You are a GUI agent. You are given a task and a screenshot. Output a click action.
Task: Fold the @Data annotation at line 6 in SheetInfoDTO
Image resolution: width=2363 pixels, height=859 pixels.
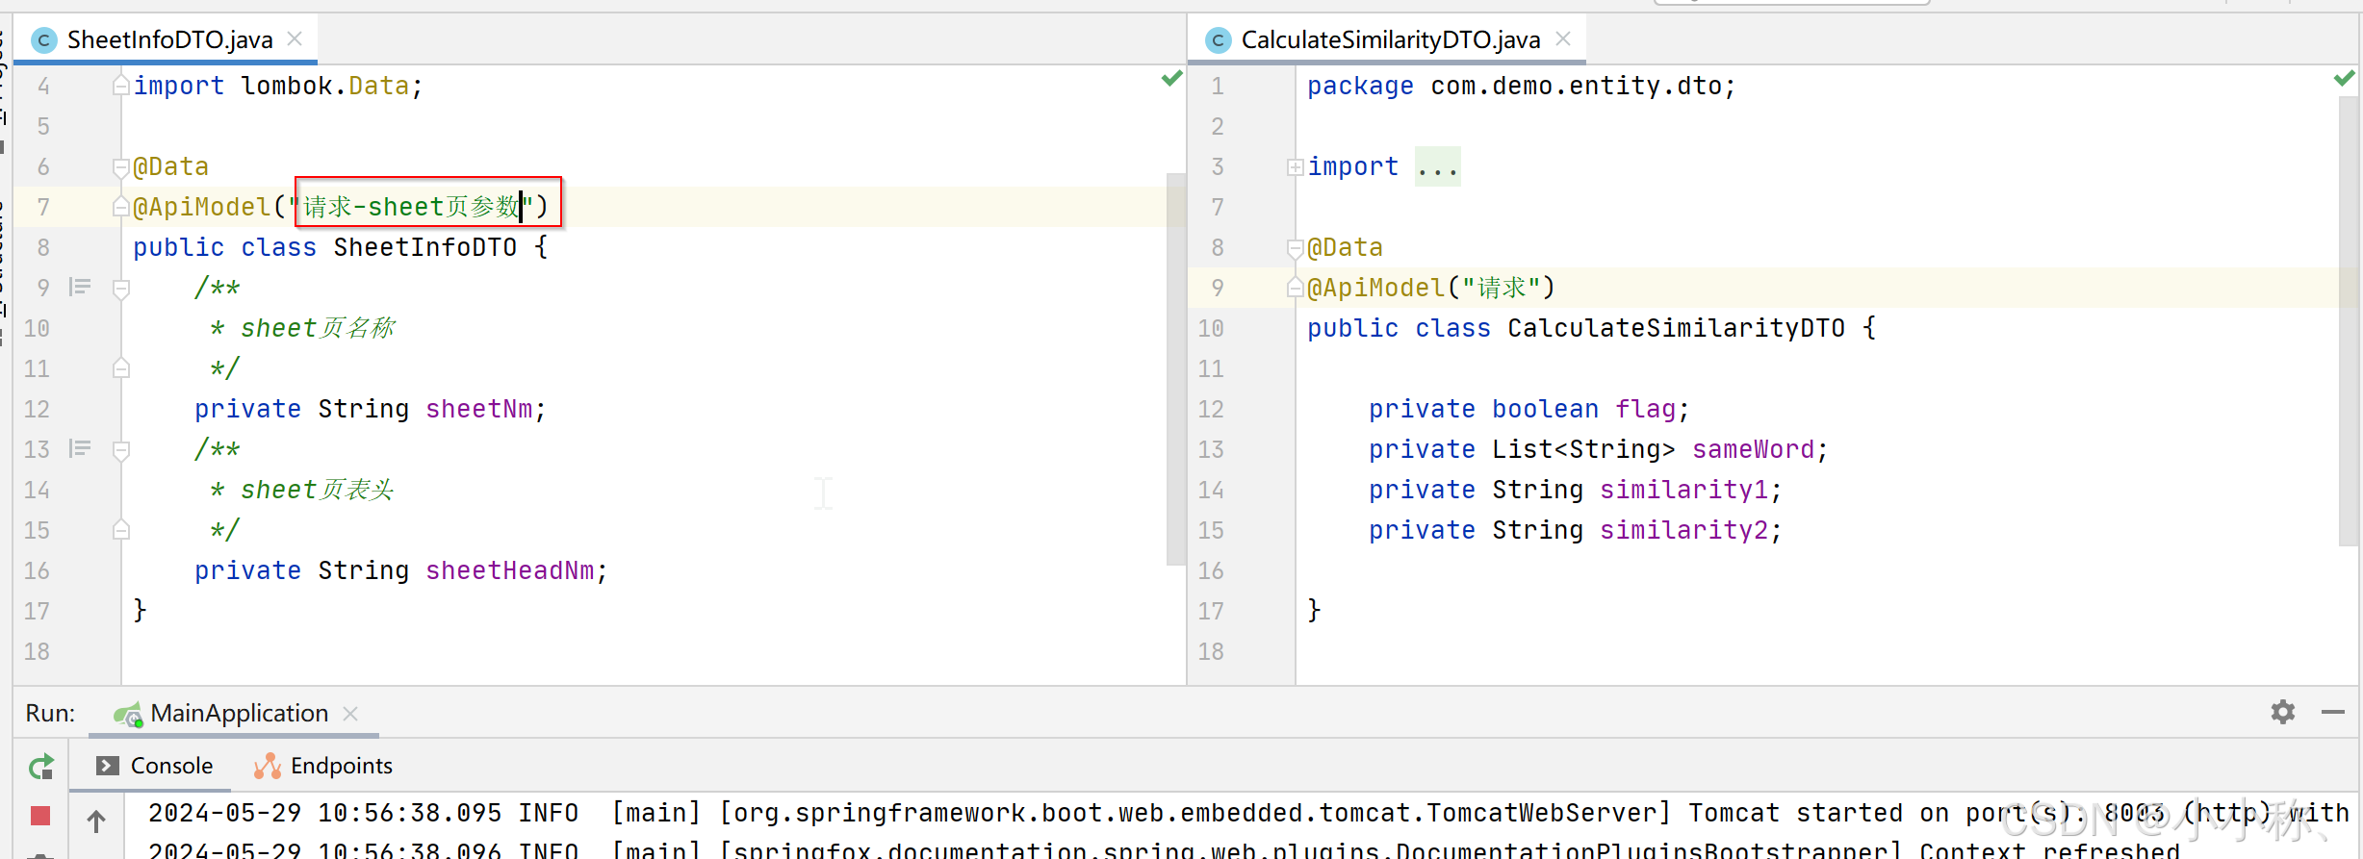(121, 168)
